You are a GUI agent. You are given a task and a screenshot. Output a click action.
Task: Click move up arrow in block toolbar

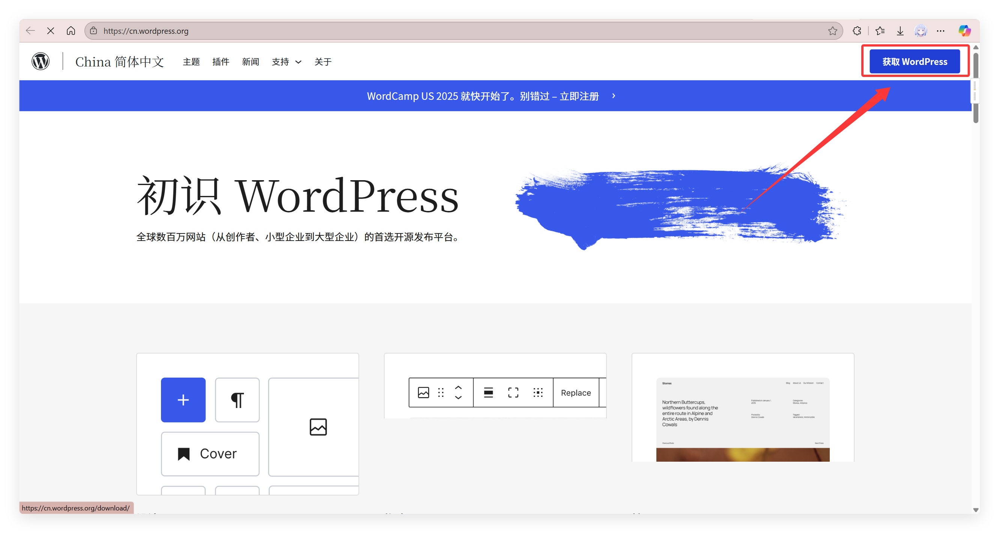[x=458, y=387]
